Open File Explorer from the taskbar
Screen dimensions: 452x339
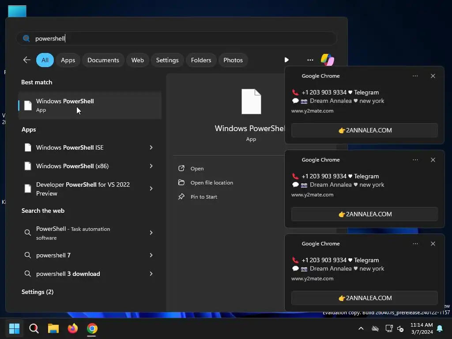[x=53, y=328]
